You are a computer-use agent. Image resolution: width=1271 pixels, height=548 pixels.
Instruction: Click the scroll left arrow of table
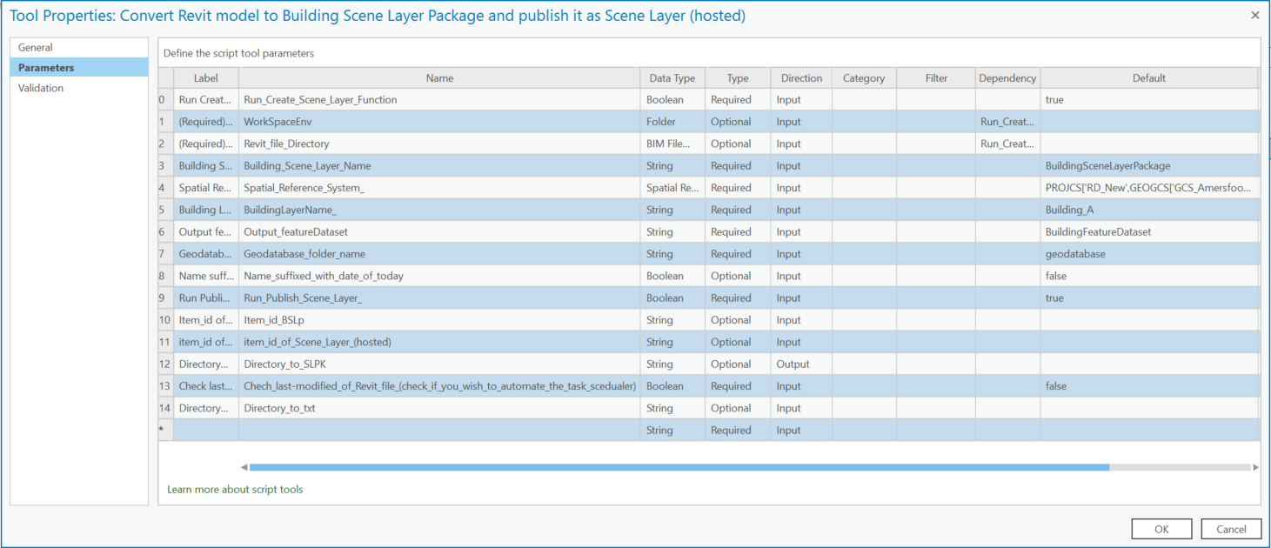pyautogui.click(x=244, y=467)
